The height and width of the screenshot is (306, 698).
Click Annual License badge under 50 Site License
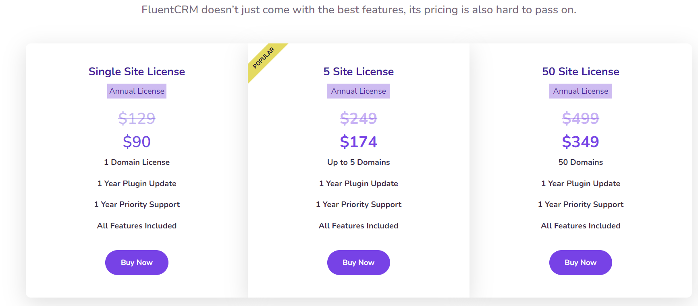click(580, 91)
